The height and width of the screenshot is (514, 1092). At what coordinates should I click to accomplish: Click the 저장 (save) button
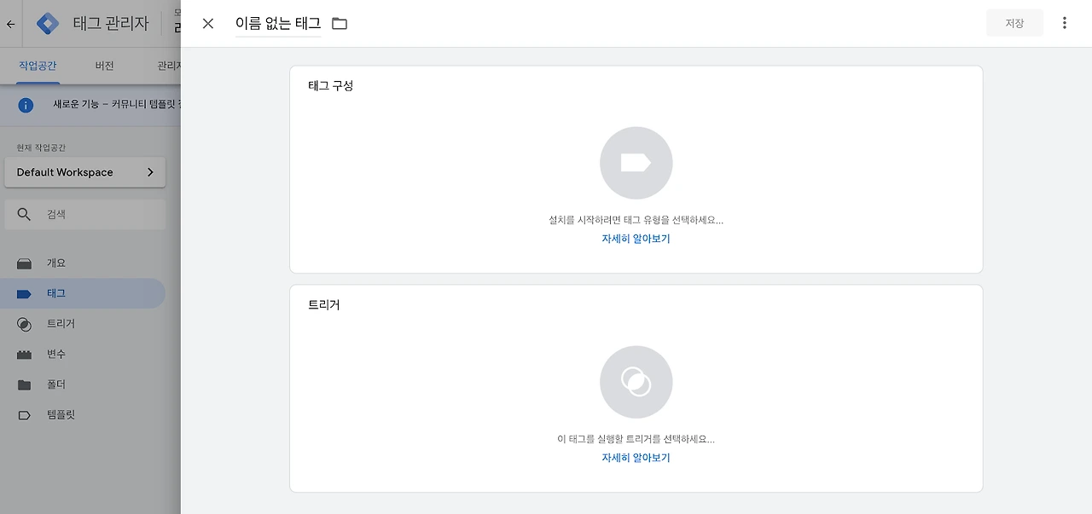coord(1014,23)
